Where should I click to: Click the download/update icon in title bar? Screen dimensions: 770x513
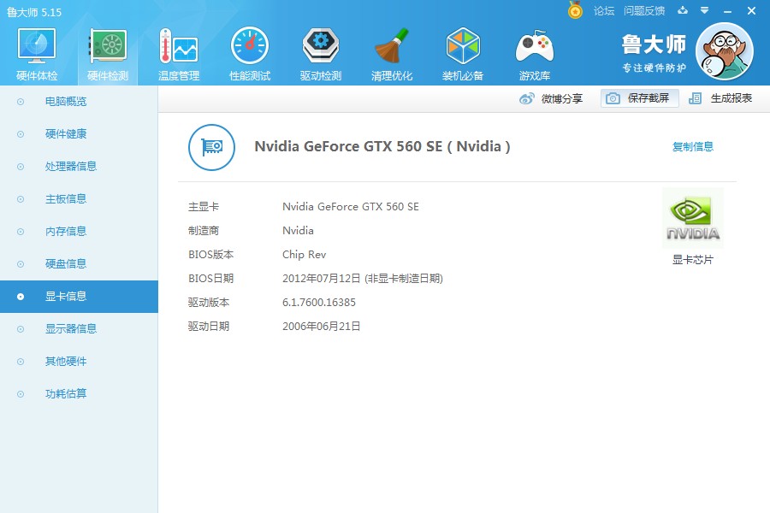point(683,10)
